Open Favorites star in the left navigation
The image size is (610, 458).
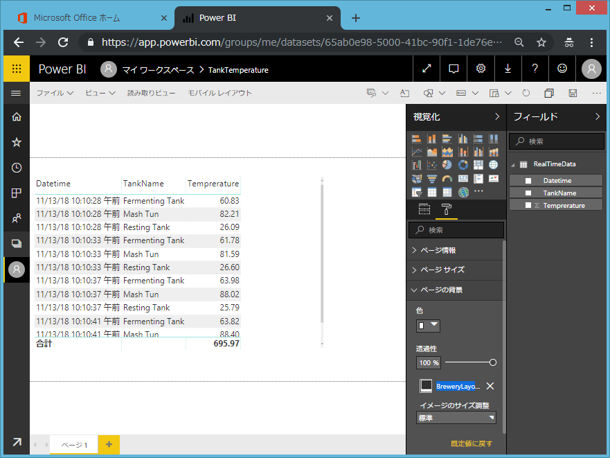pos(17,142)
